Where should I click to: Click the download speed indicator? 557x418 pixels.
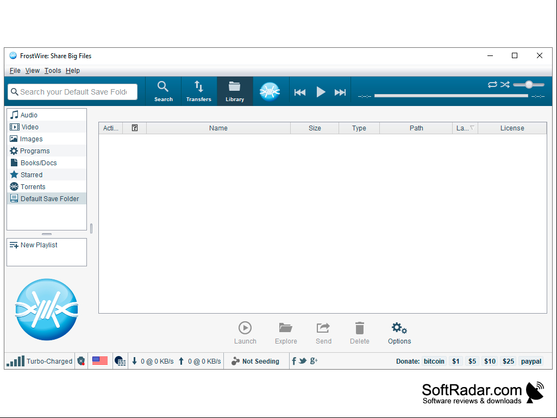click(x=153, y=361)
